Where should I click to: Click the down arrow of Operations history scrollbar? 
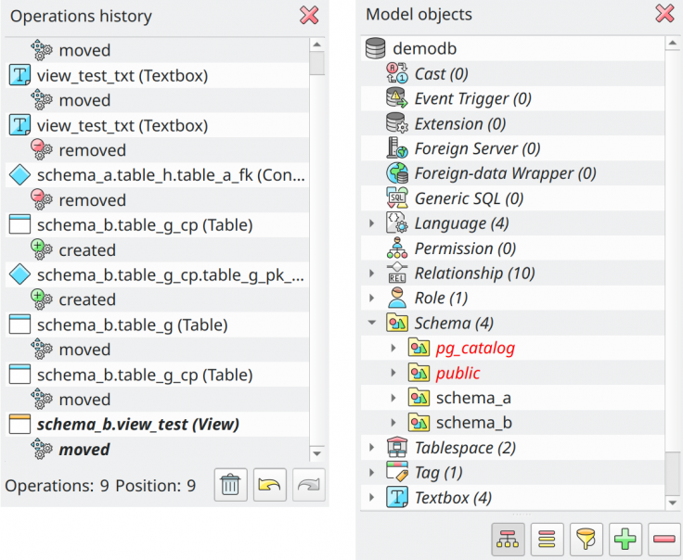tap(317, 453)
